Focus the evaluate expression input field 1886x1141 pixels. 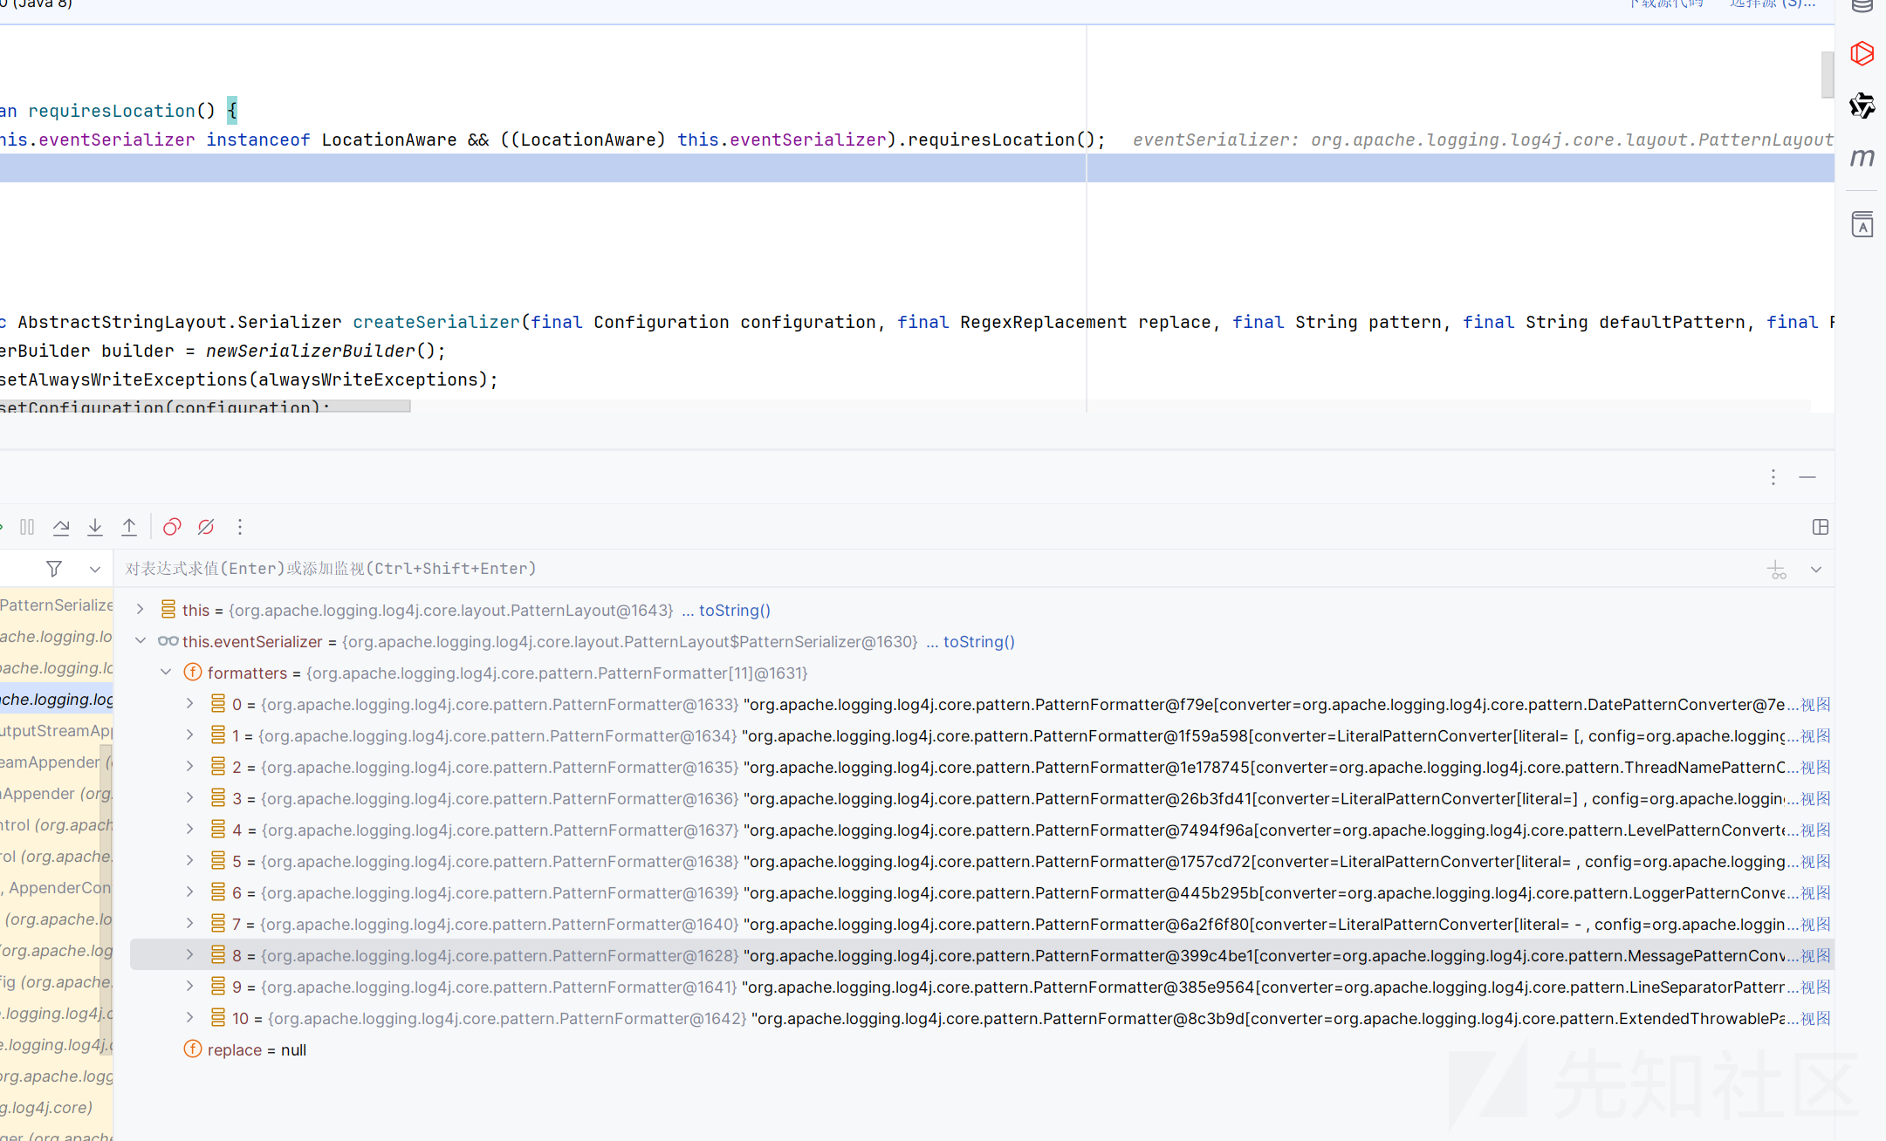[x=934, y=569]
